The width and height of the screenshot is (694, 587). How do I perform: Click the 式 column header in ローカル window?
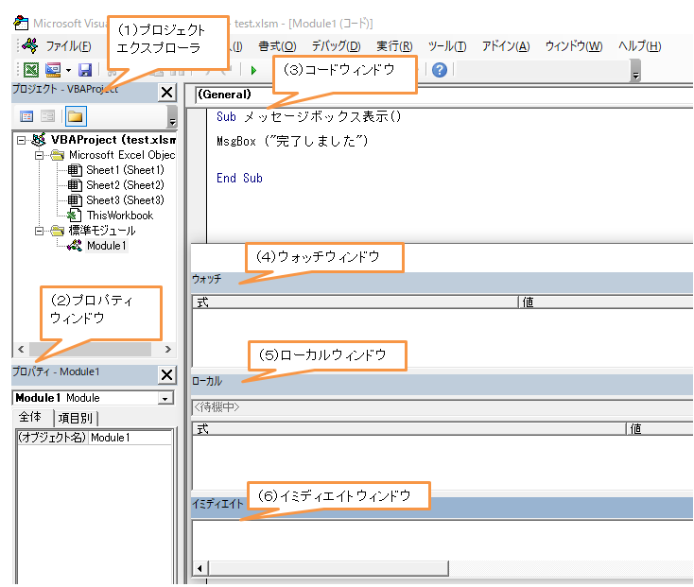409,428
